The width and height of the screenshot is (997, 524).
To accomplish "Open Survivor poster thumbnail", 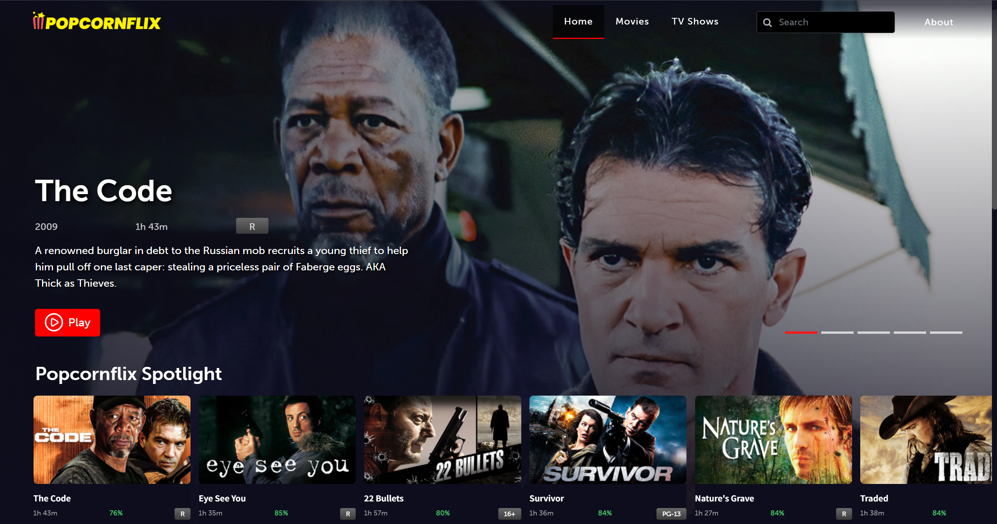I will coord(607,440).
